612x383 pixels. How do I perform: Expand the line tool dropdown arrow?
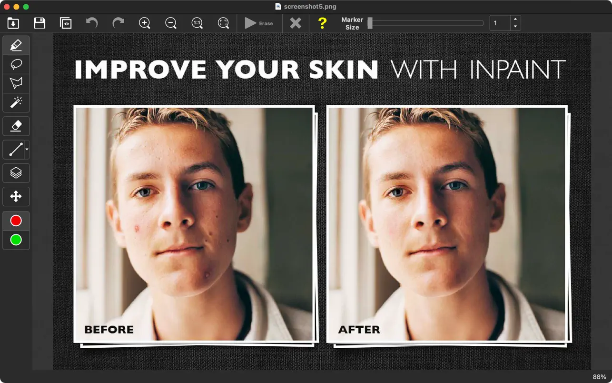[x=27, y=150]
